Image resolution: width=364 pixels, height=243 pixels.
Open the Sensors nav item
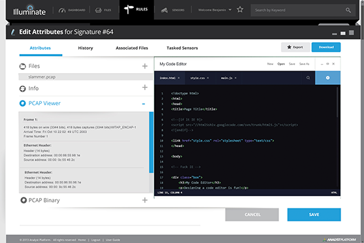click(173, 10)
